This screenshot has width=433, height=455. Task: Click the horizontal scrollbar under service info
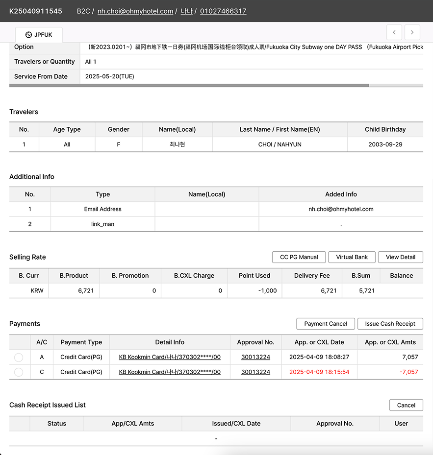(189, 85)
